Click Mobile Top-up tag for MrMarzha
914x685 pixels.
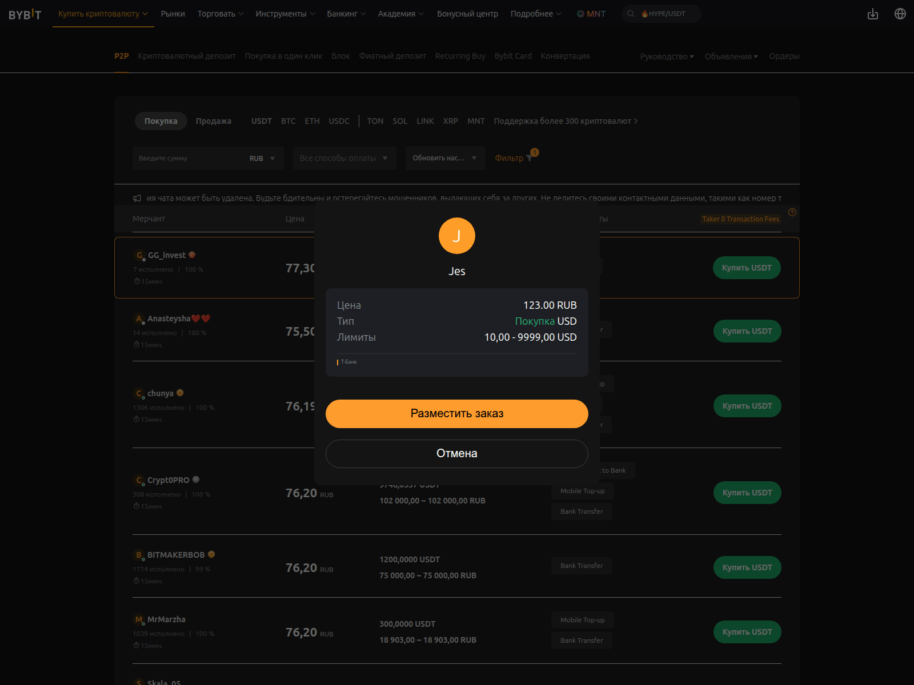click(582, 620)
